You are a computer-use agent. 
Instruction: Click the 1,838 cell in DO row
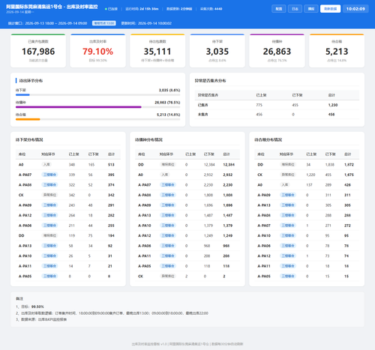click(330, 165)
